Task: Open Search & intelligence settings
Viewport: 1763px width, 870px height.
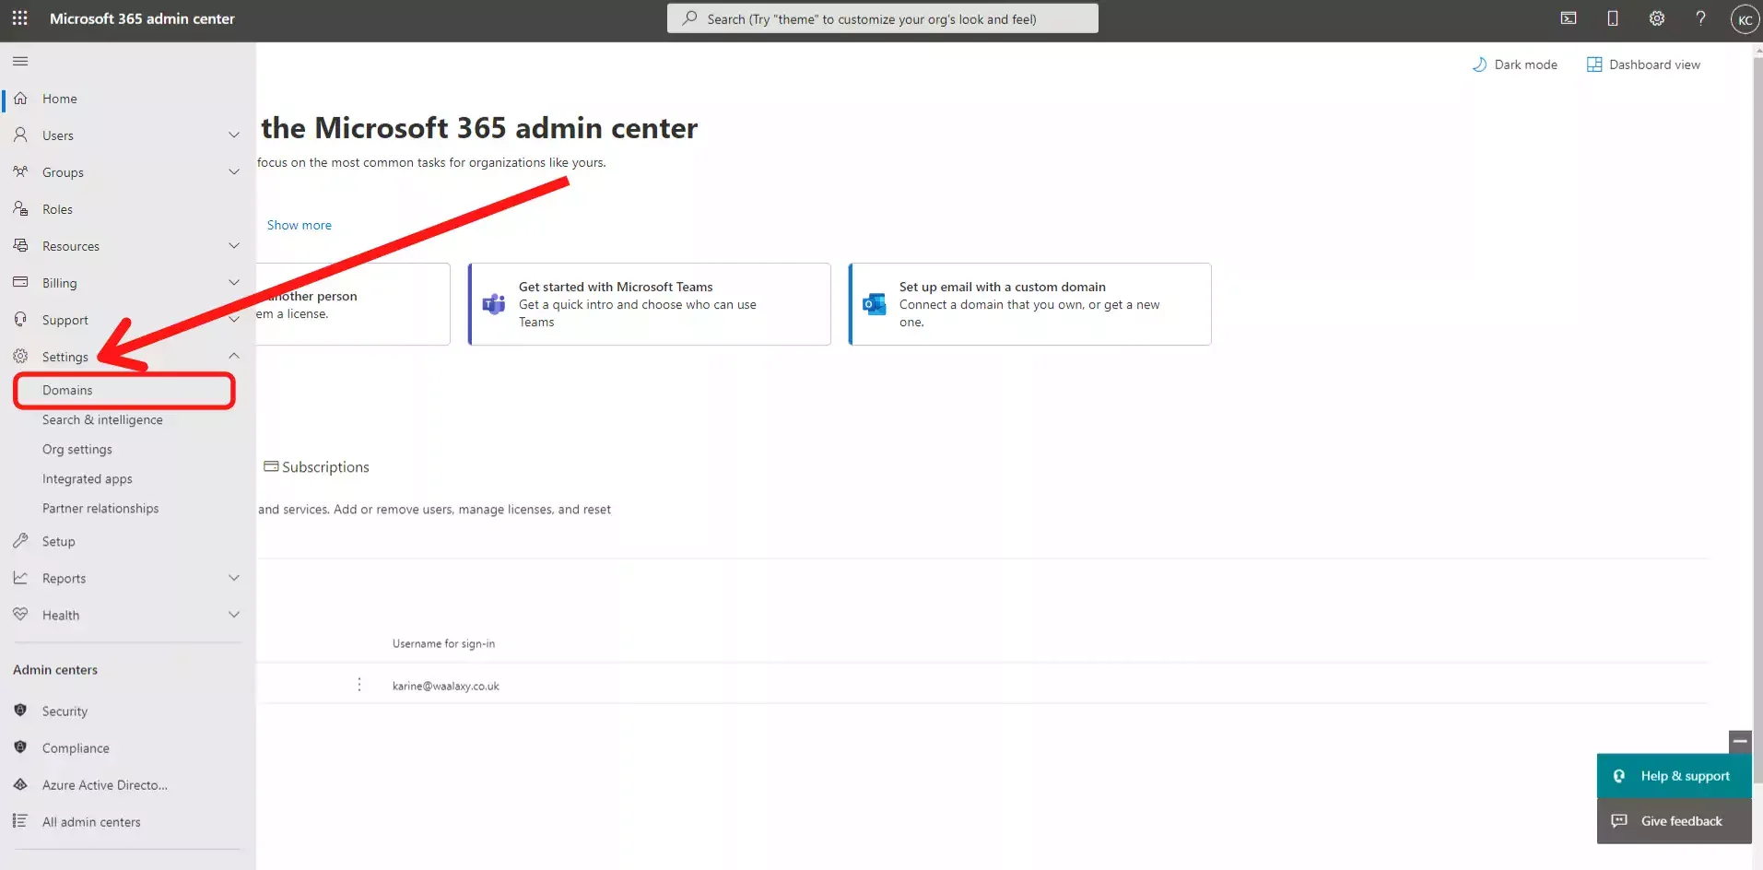Action: click(x=102, y=420)
